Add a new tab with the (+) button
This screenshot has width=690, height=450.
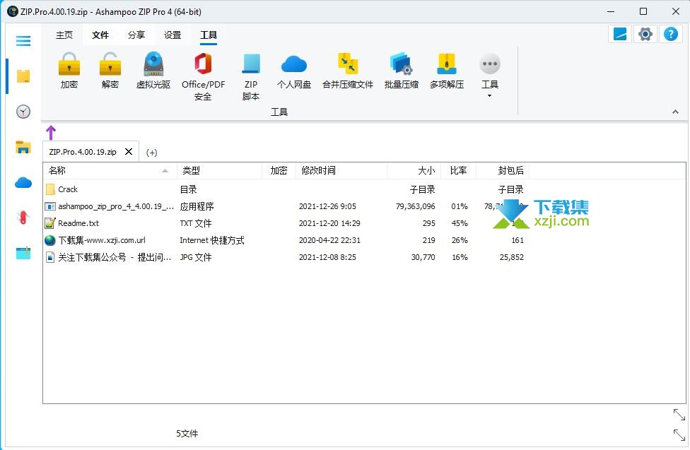152,153
